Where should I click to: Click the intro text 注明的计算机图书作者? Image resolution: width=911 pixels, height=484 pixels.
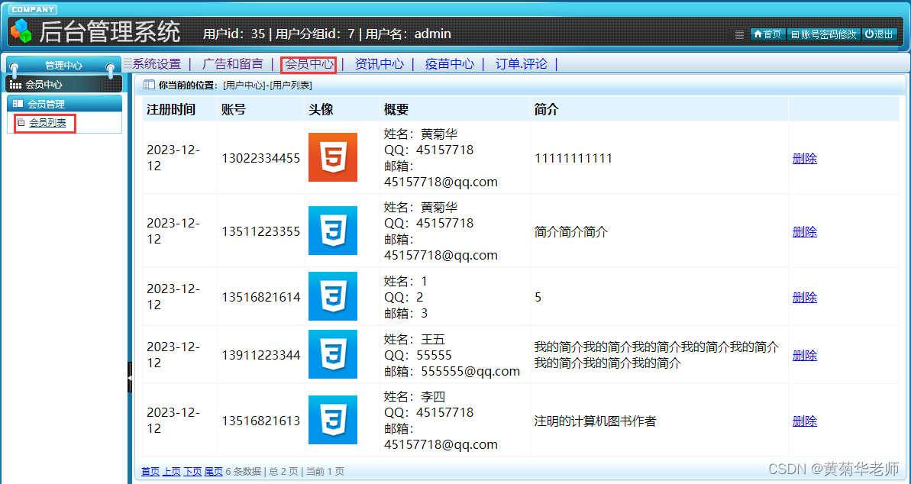[595, 421]
